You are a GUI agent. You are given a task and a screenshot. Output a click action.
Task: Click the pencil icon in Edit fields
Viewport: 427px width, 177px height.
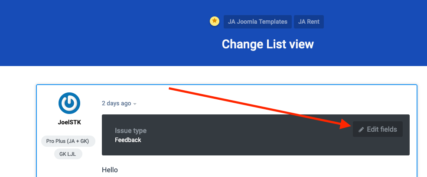click(x=361, y=130)
